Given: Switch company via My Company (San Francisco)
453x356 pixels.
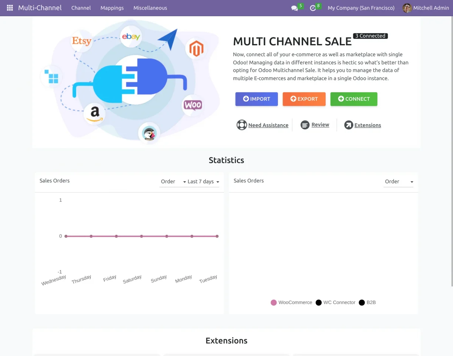Looking at the screenshot, I should coord(361,8).
